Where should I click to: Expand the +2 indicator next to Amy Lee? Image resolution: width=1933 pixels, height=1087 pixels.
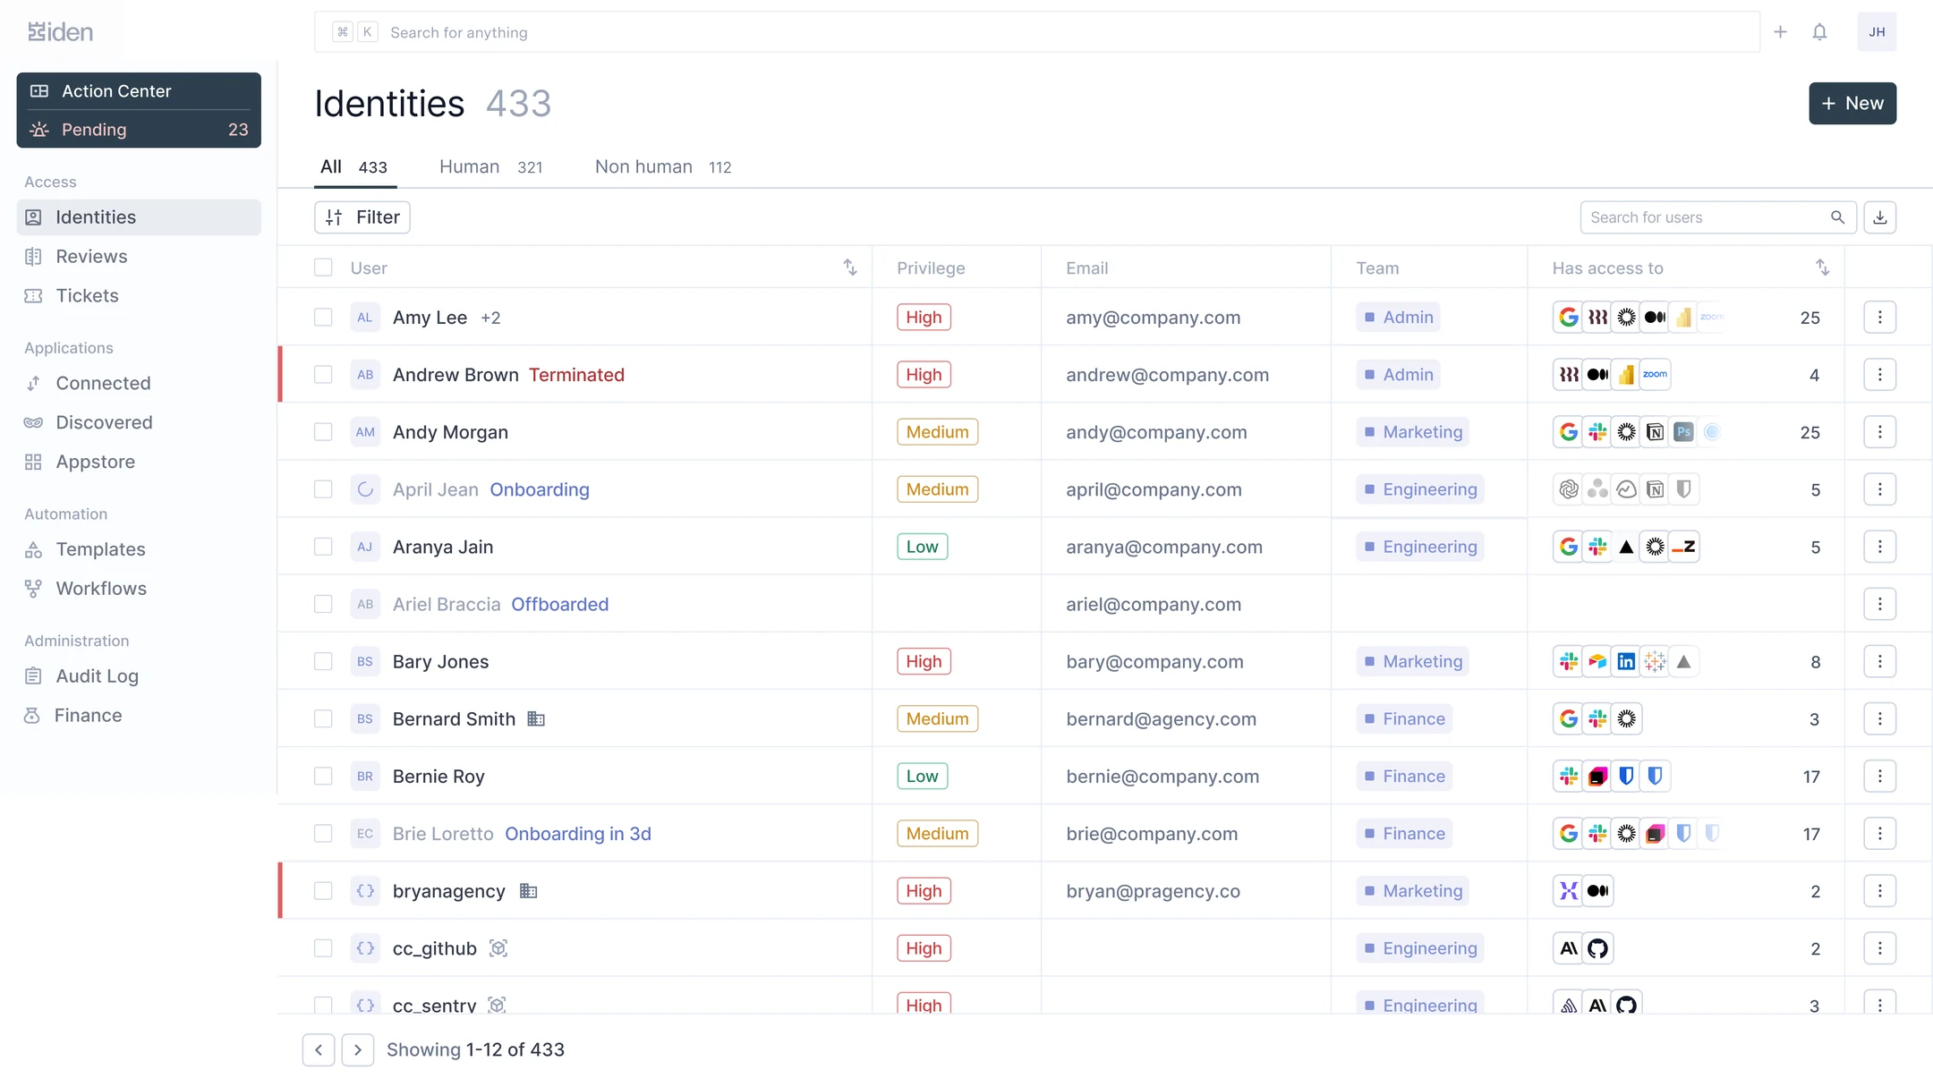click(490, 318)
